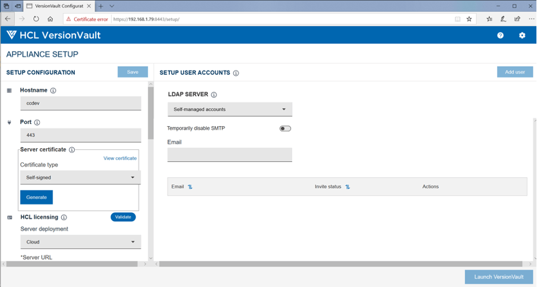The image size is (537, 287).
Task: Go back in the browser
Action: tap(8, 19)
